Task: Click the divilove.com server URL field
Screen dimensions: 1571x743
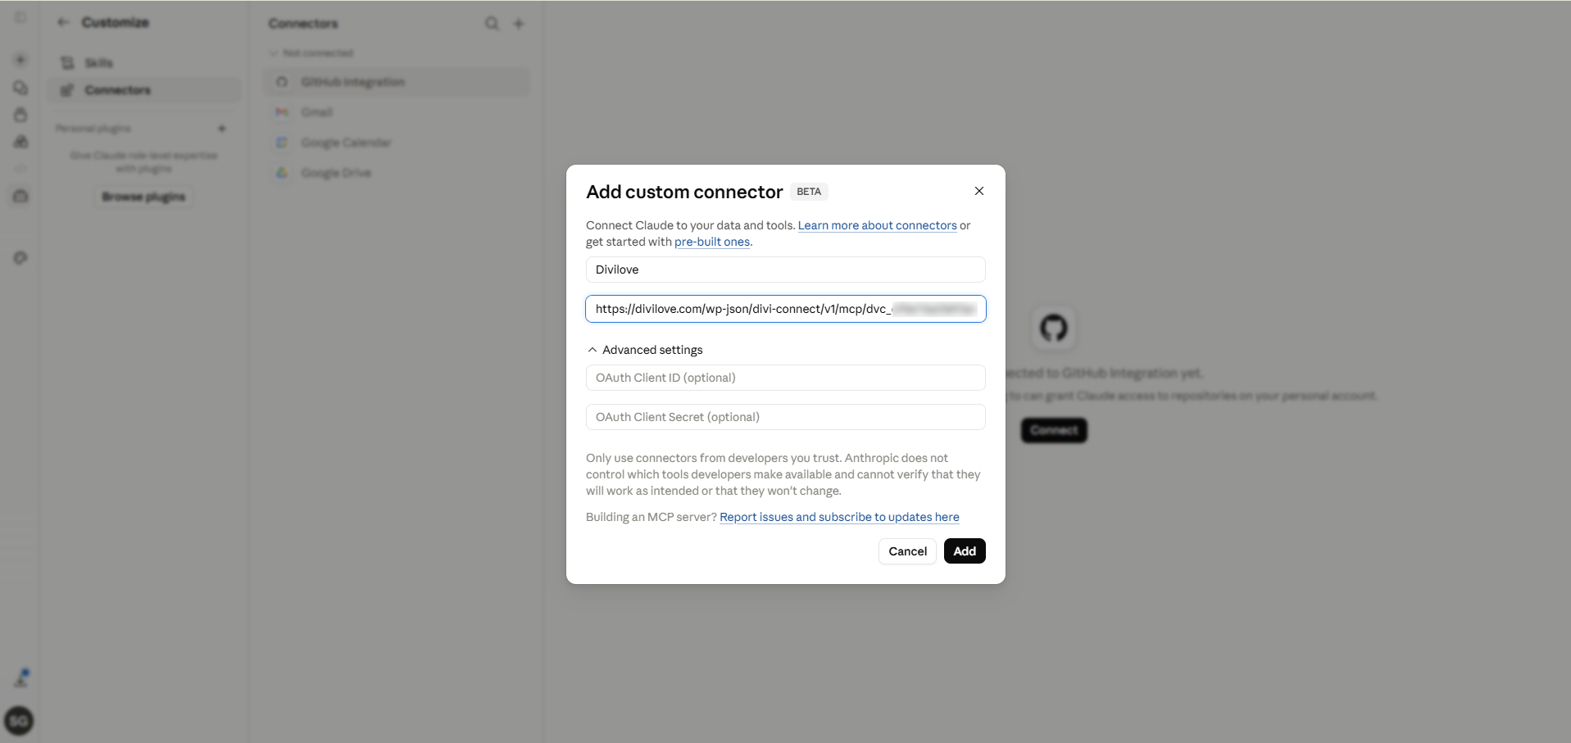Action: click(785, 309)
